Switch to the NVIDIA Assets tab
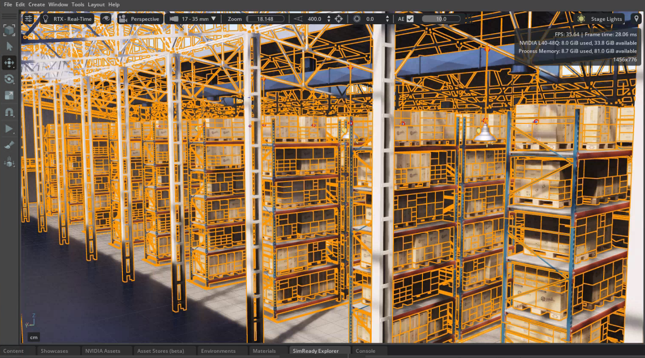Screen dimensions: 645x358 coord(103,351)
